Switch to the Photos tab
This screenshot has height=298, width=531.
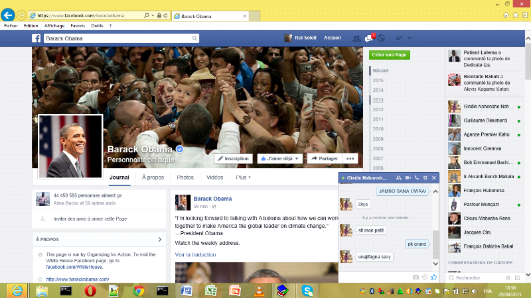[185, 177]
